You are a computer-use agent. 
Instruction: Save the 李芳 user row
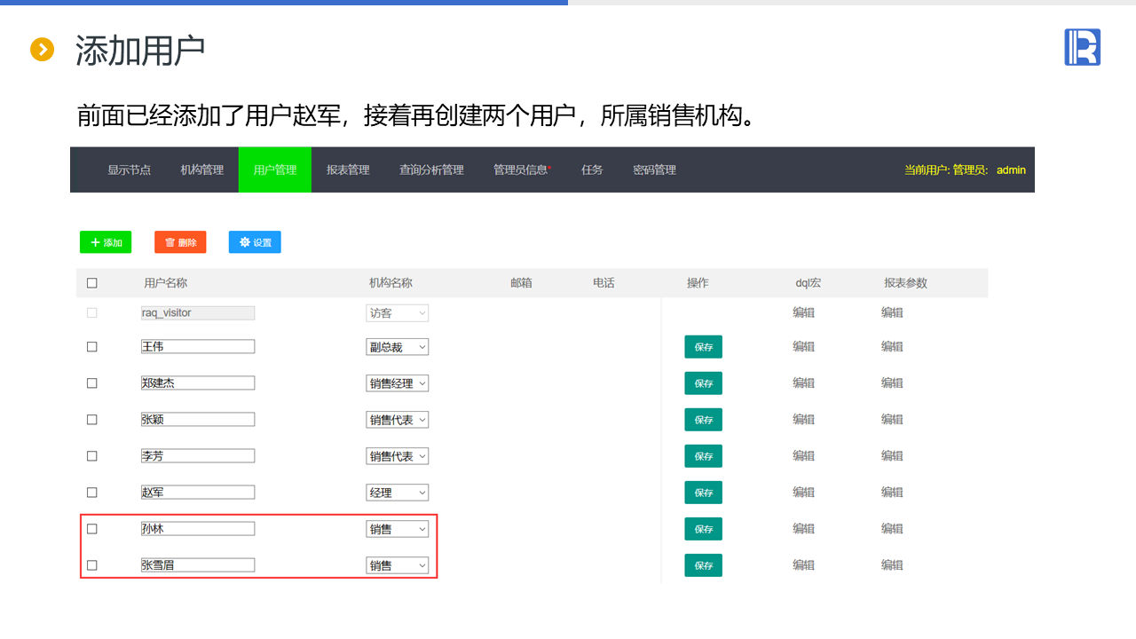point(704,456)
